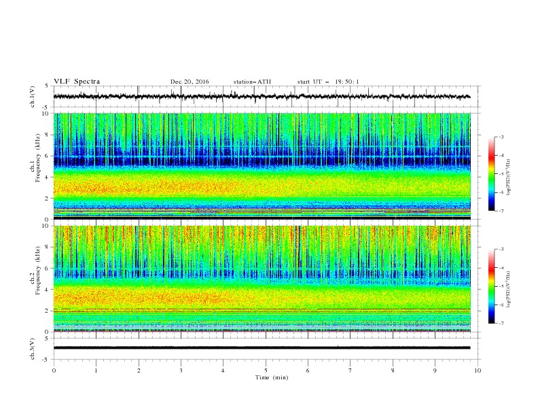
Task: Click the ch.1 spectrogram color scale bar
Action: click(x=492, y=174)
